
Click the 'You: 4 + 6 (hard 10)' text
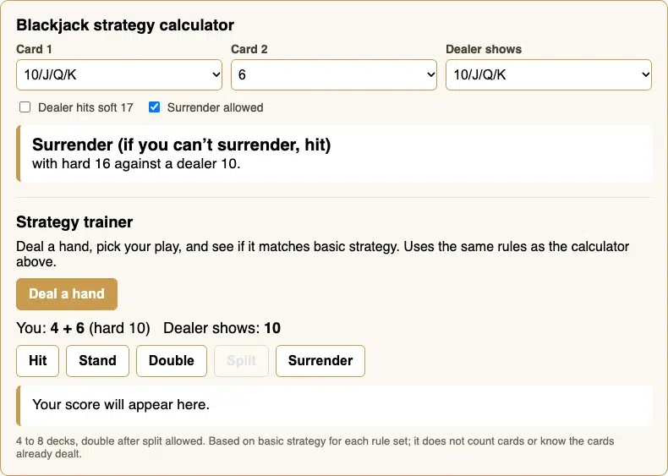[83, 328]
